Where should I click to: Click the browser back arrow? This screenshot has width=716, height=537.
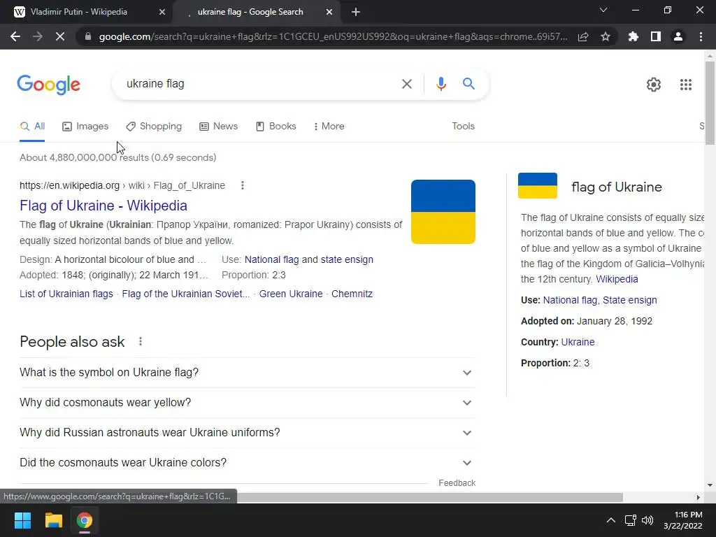pos(15,36)
